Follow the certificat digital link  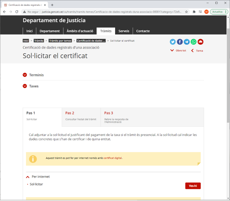click(113, 158)
